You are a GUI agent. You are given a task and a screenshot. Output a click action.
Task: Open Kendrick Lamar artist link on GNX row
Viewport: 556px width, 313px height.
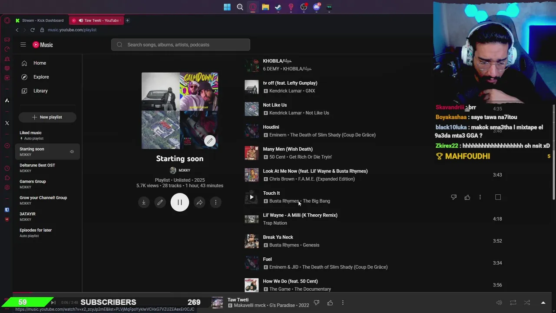tap(285, 91)
